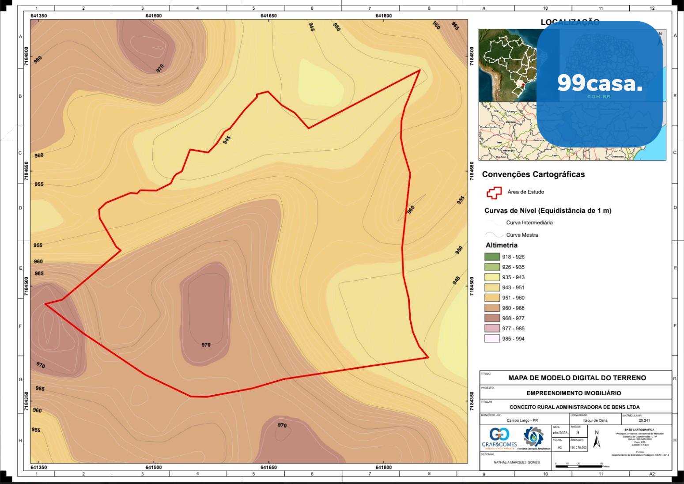The width and height of the screenshot is (684, 484).
Task: Click the regional road map thumbnail
Action: point(508,131)
